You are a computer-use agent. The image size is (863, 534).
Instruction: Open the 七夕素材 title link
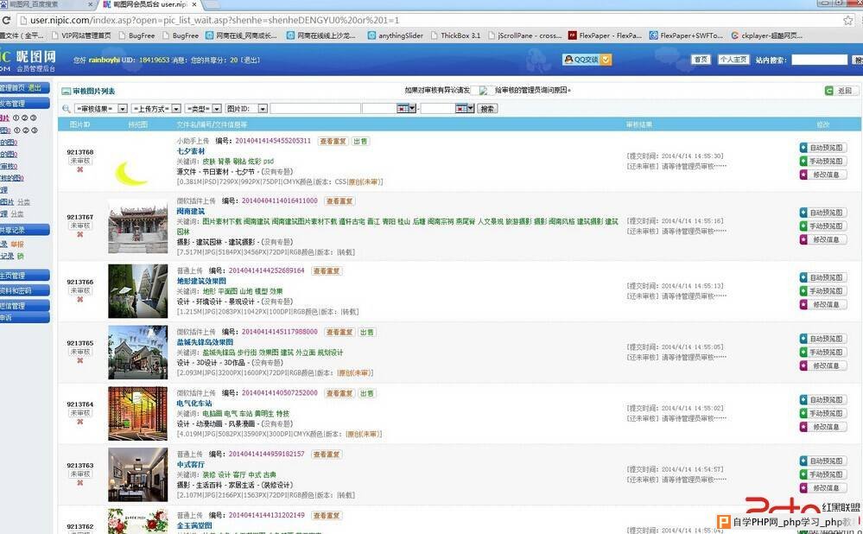point(191,151)
